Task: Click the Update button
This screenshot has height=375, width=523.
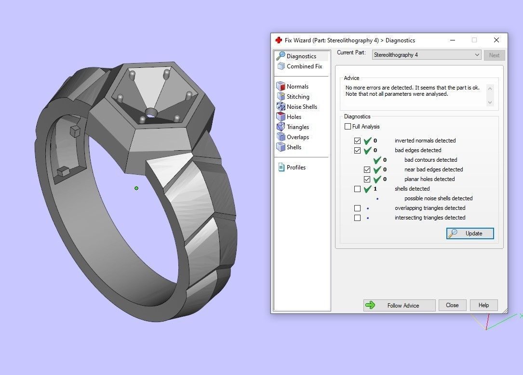Action: click(x=470, y=233)
